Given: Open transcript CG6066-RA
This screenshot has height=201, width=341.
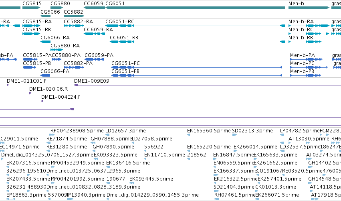Looking at the screenshot, I should coord(55,38).
